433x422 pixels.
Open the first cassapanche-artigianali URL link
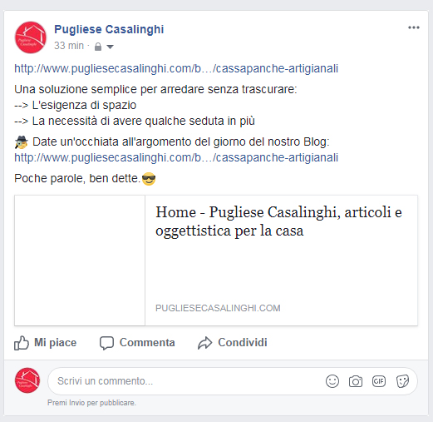pyautogui.click(x=176, y=68)
